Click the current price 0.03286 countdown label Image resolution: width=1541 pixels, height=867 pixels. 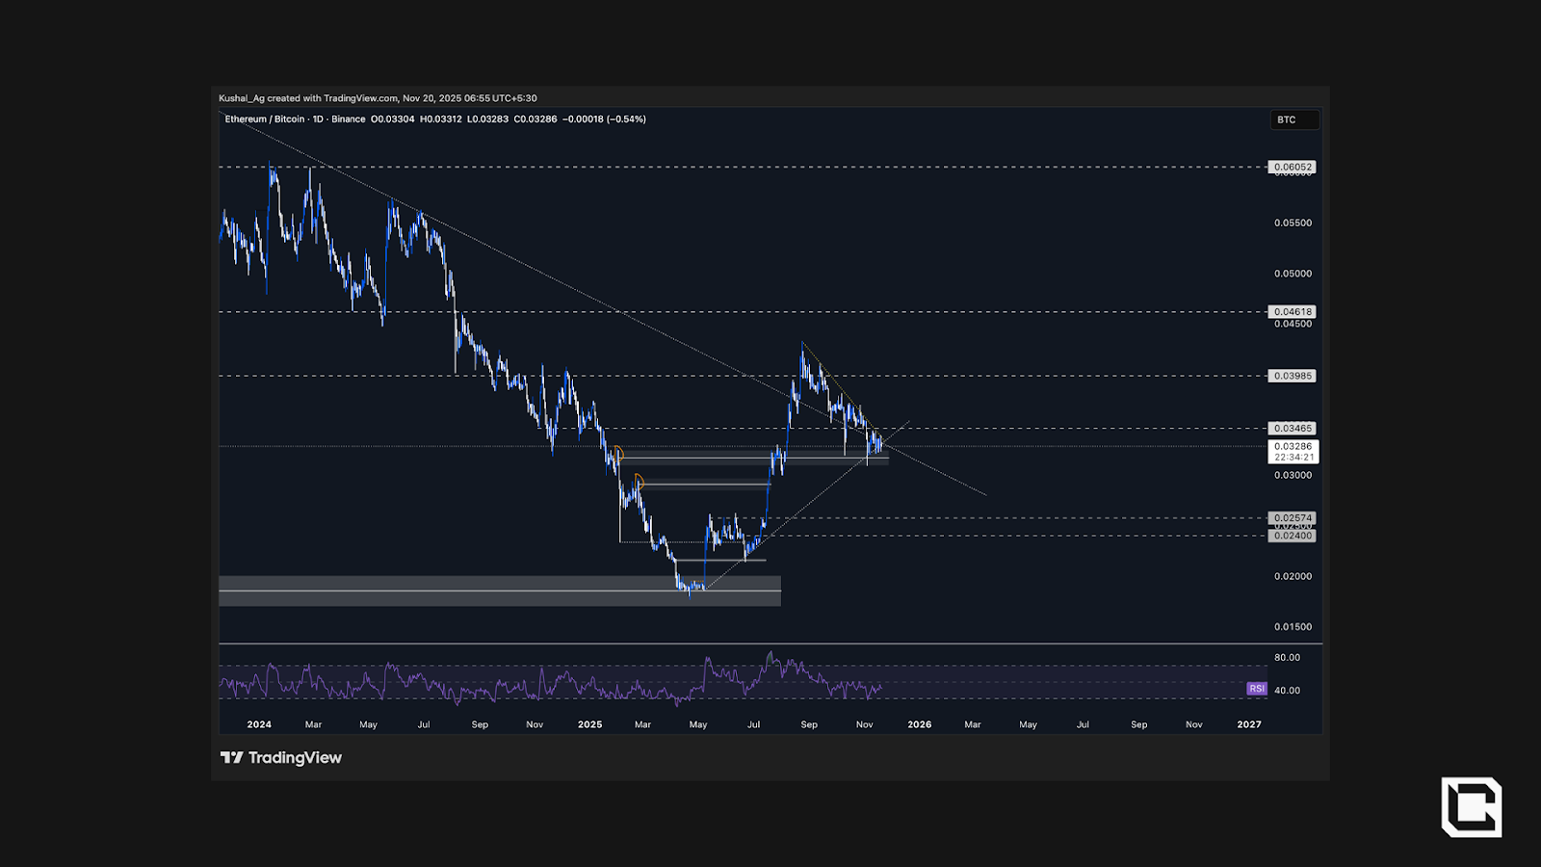[x=1293, y=452]
